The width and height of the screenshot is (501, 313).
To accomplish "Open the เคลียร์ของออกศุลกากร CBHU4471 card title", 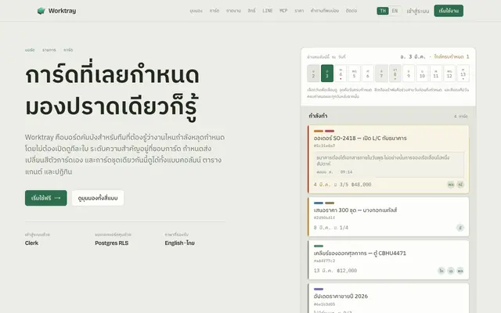I will [x=360, y=254].
